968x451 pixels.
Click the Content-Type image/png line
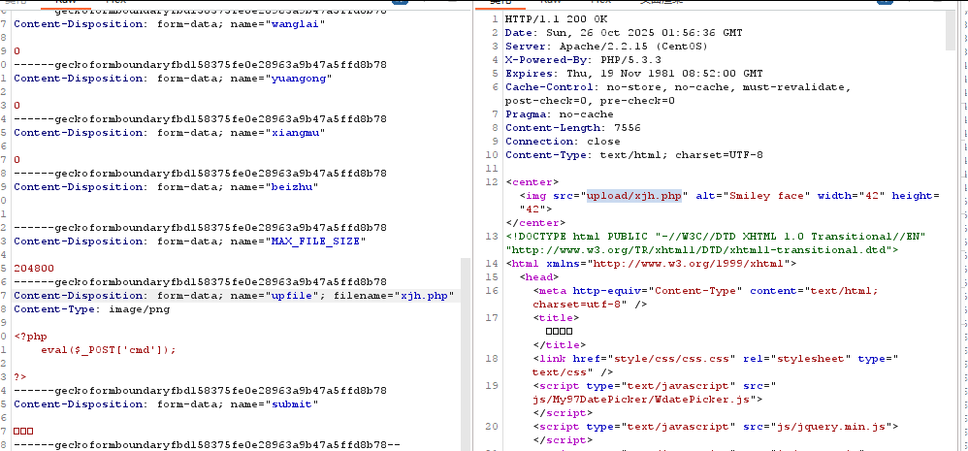point(91,309)
